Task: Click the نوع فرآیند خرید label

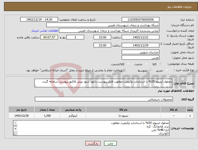Action: click(184, 70)
